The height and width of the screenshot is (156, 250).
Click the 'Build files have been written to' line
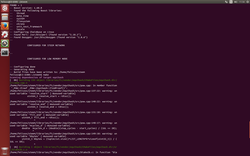point(47,72)
